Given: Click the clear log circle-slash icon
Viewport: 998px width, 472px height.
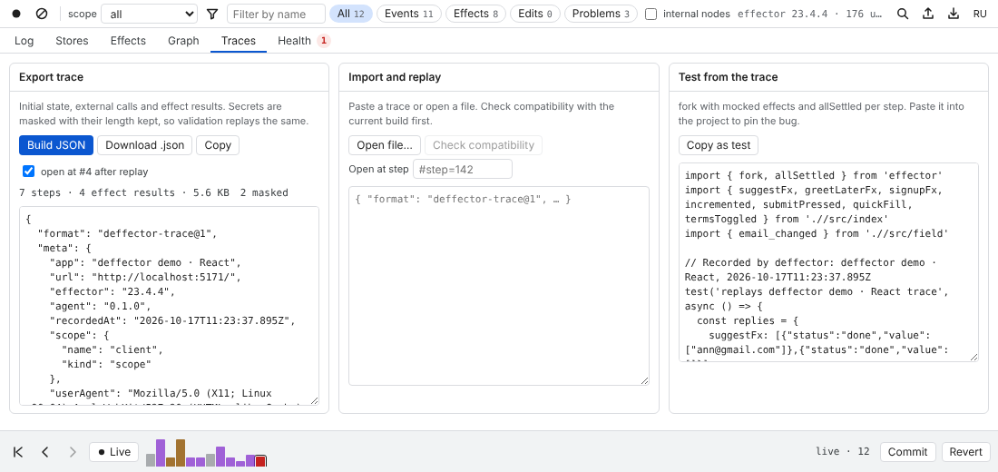Looking at the screenshot, I should click(x=42, y=14).
